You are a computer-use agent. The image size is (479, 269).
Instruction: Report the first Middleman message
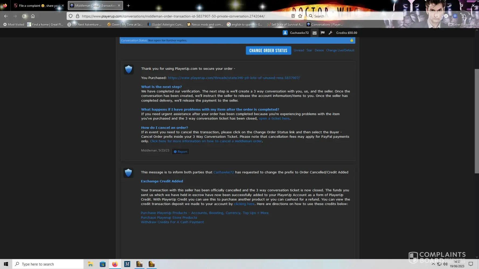pos(181,151)
